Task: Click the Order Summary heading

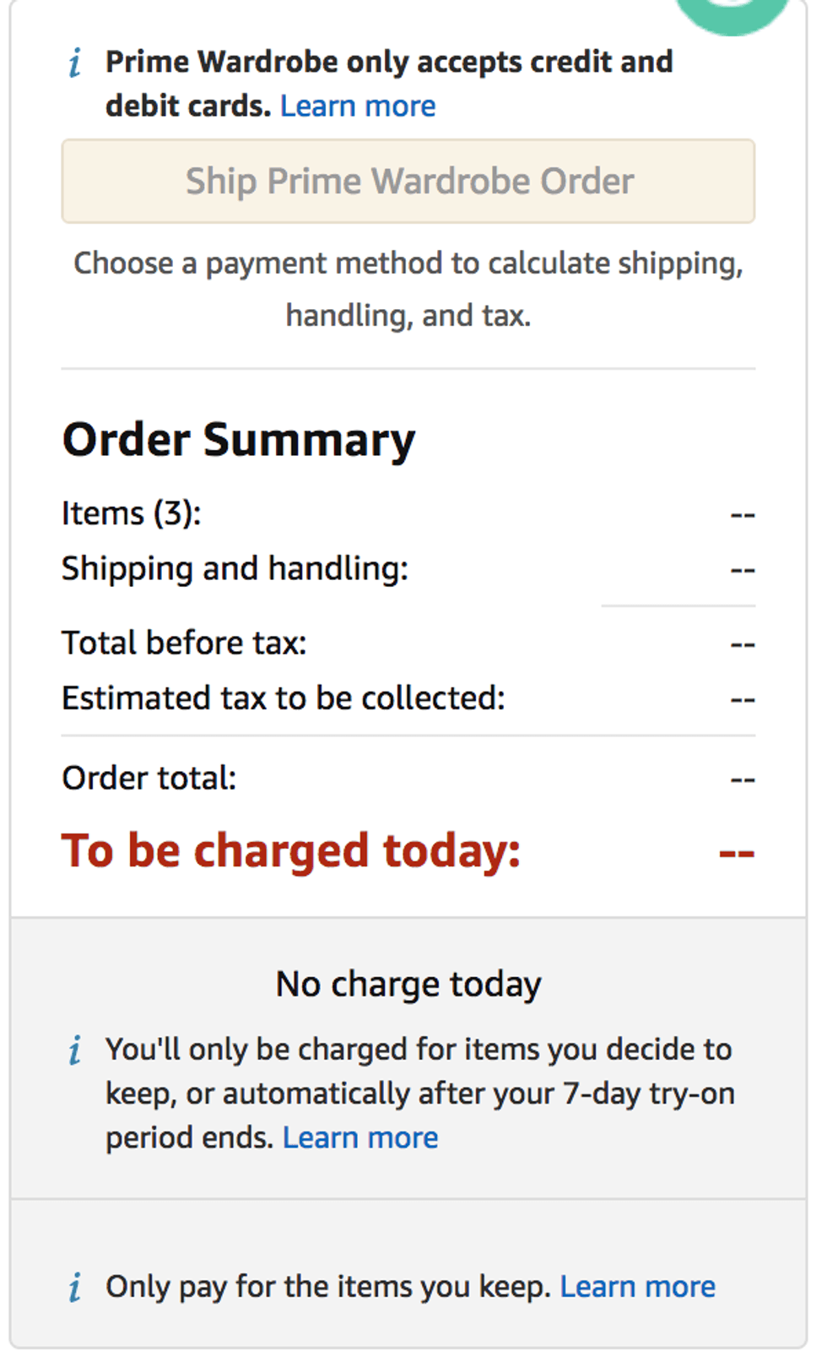Action: pyautogui.click(x=239, y=440)
